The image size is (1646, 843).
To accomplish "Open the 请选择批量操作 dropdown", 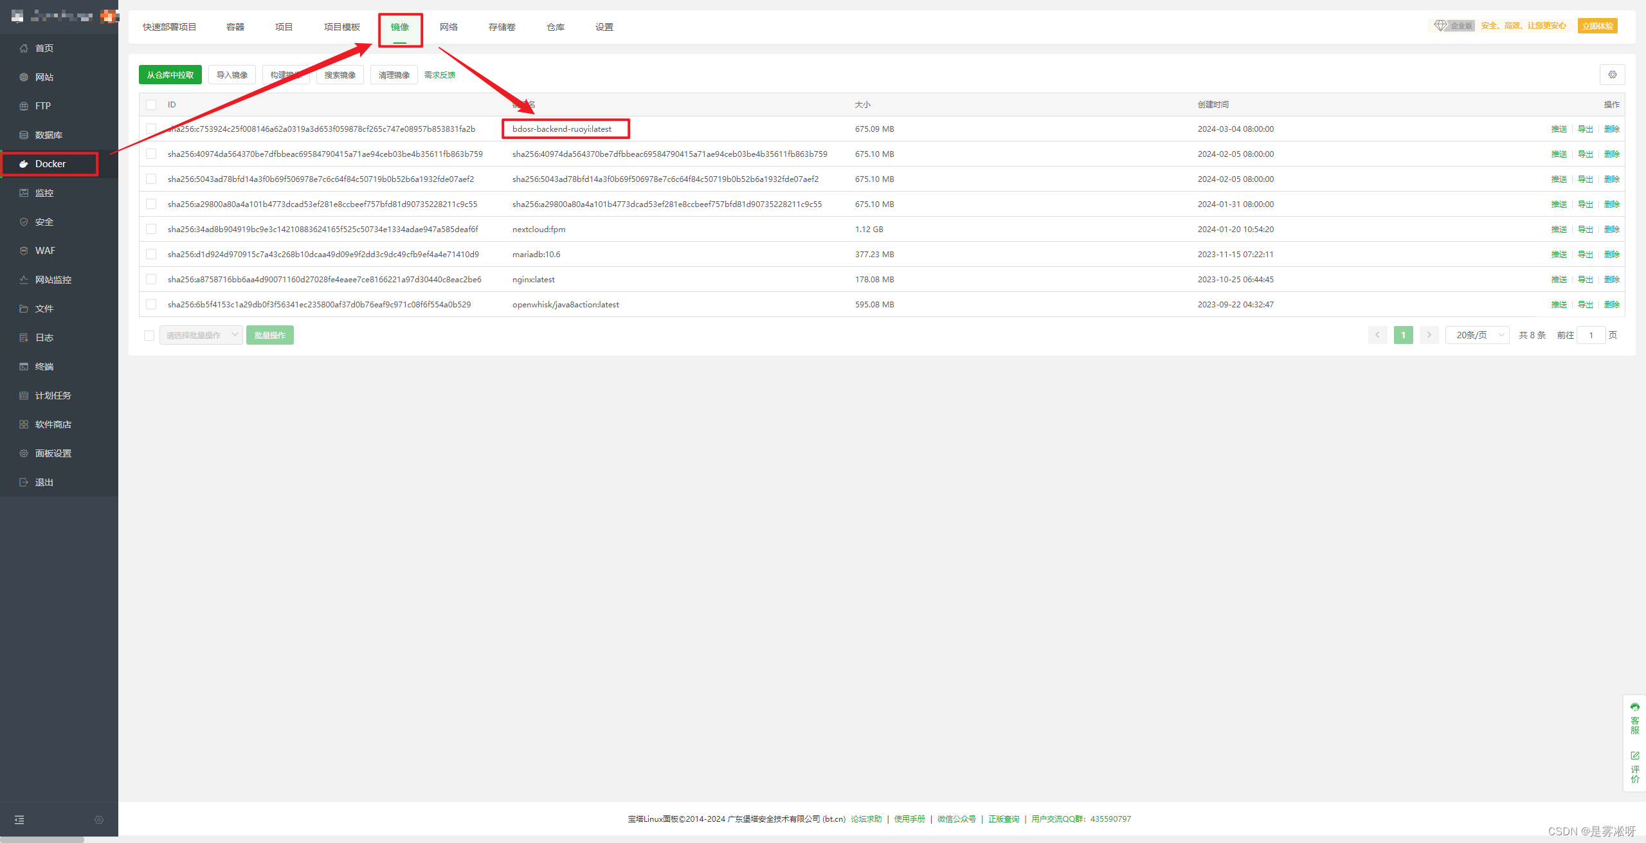I will coord(201,335).
